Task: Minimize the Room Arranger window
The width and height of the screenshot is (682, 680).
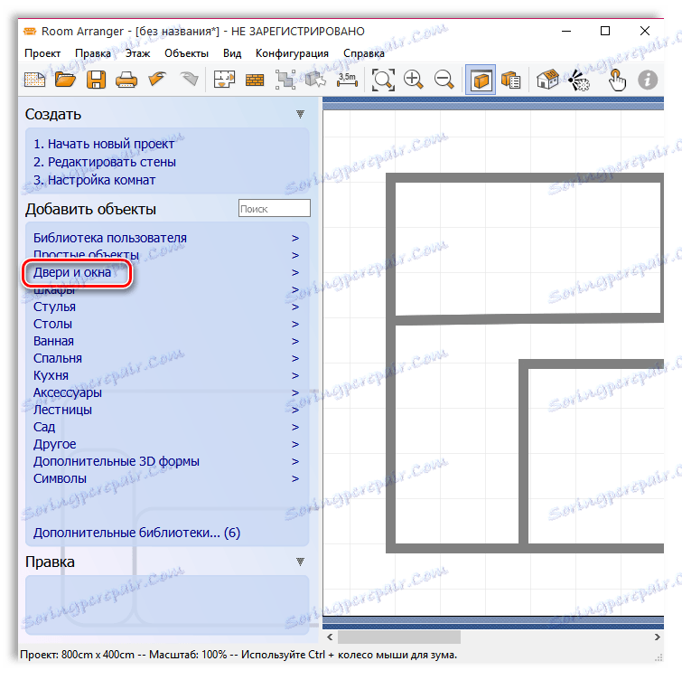Action: pyautogui.click(x=566, y=31)
